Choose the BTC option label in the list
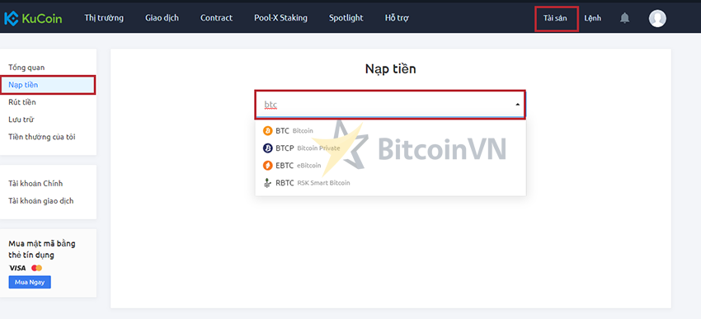Viewport: 701px width, 319px height. coord(282,131)
